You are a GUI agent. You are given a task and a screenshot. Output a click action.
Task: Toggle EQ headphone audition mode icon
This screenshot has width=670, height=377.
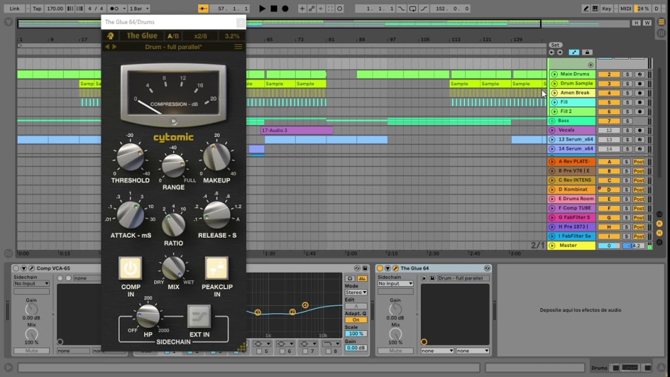point(350,279)
